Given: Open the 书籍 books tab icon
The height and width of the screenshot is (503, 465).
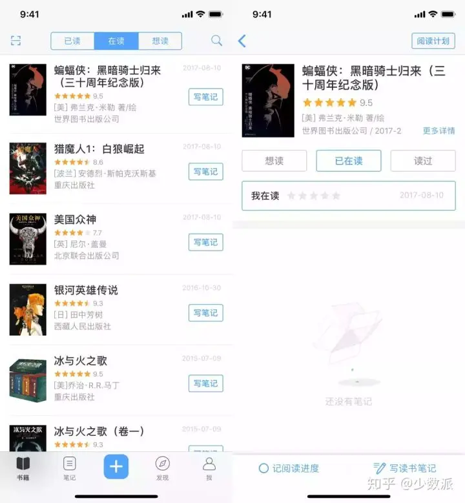Looking at the screenshot, I should (x=23, y=464).
